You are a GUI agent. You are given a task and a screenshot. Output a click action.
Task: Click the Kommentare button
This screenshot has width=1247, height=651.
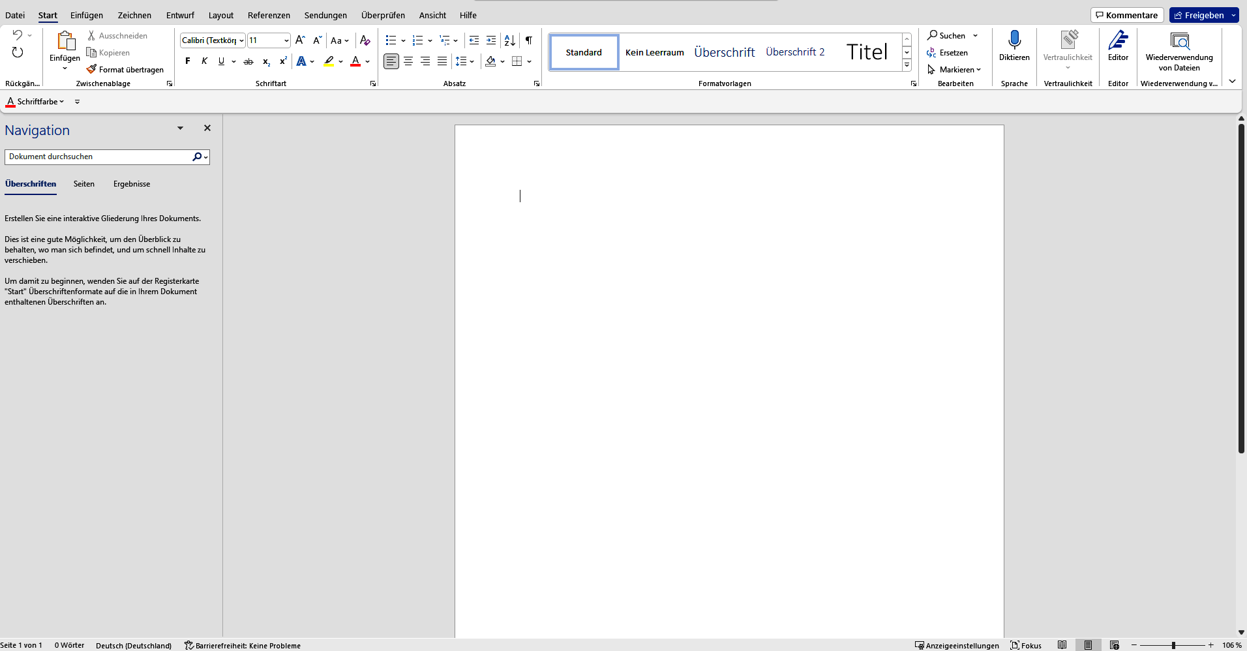[x=1127, y=15]
